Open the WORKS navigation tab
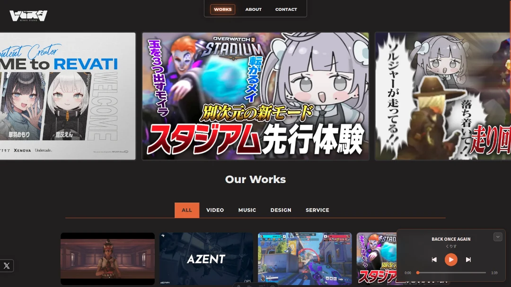 (x=222, y=9)
